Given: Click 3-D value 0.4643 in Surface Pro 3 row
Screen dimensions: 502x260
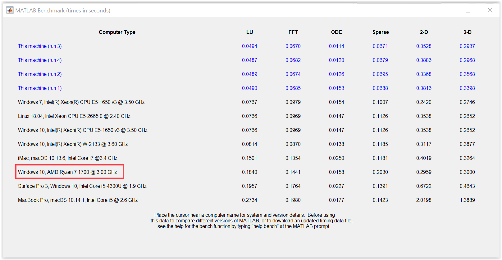Looking at the screenshot, I should pos(468,186).
